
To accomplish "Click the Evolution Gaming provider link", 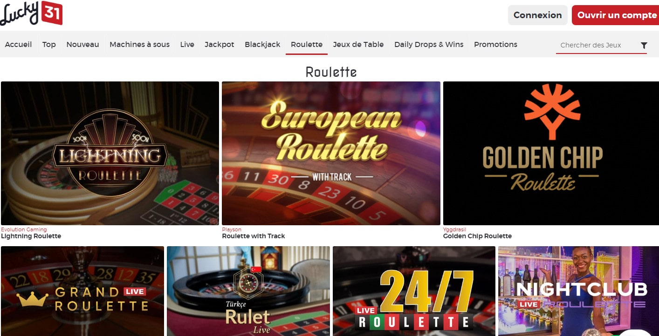I will point(24,229).
